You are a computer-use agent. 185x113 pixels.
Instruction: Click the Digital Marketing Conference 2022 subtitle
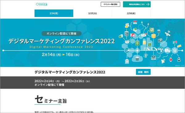pyautogui.click(x=61, y=47)
